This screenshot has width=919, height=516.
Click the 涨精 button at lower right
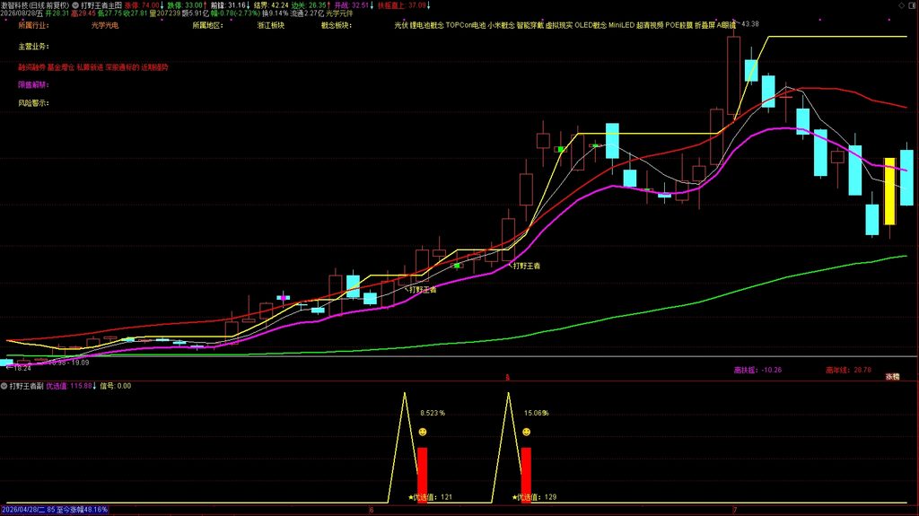892,376
